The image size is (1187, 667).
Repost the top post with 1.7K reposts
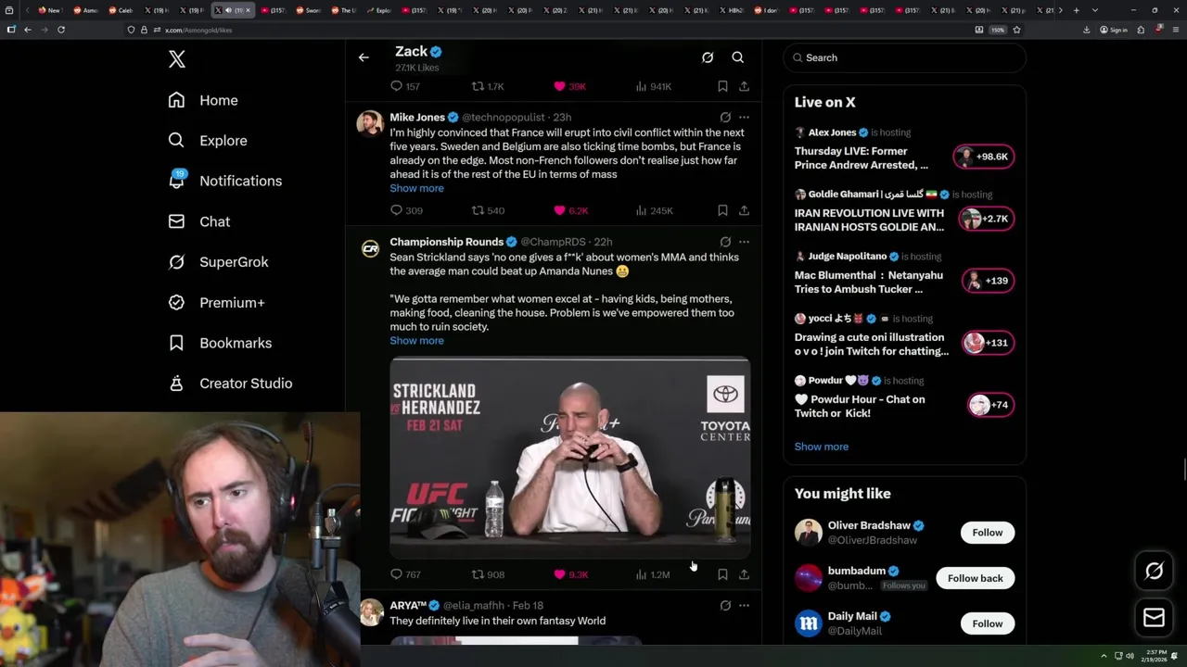pyautogui.click(x=488, y=86)
